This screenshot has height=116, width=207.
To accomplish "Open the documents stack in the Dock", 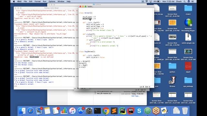I will (x=176, y=111).
